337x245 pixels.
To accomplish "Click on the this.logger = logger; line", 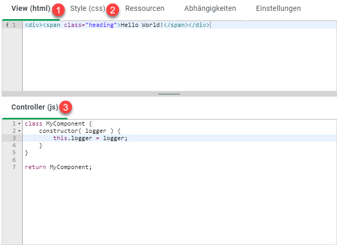I will (x=90, y=139).
